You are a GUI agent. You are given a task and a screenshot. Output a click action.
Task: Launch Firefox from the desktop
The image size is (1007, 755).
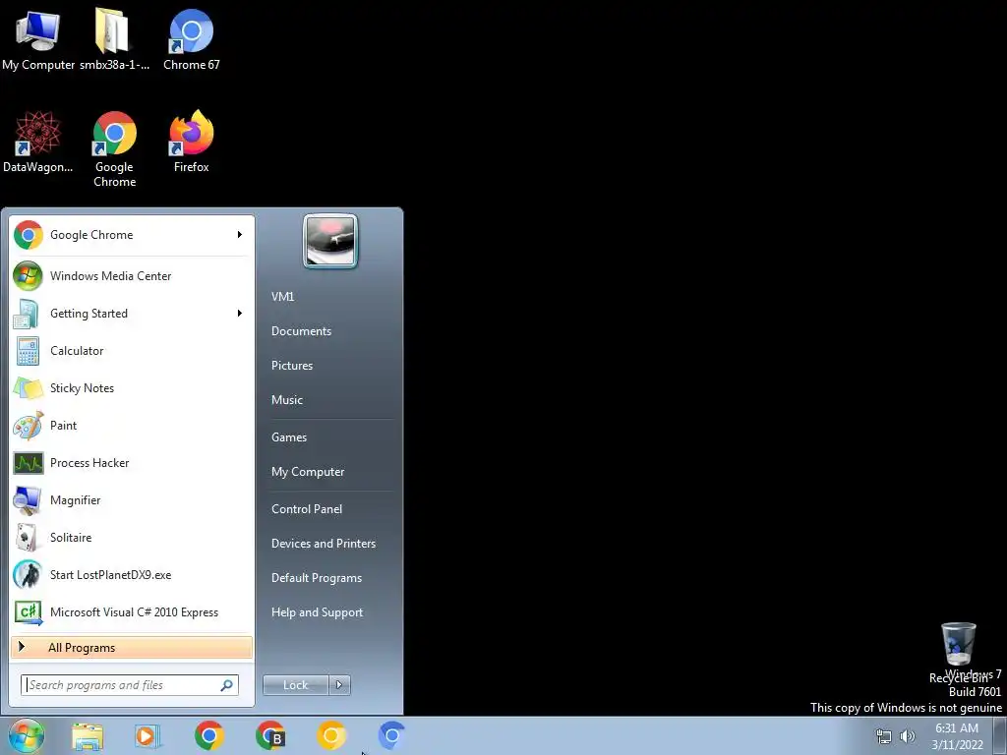point(192,142)
